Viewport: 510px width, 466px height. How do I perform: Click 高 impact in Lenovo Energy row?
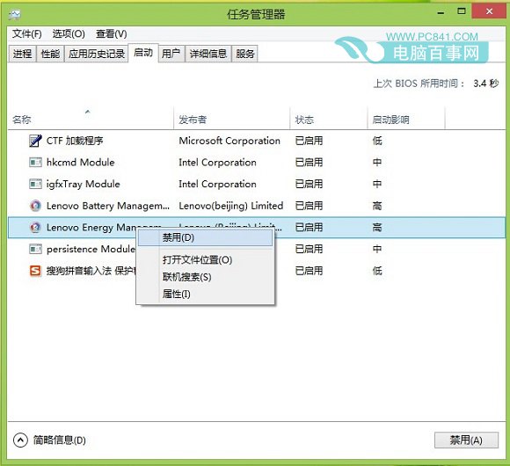point(377,228)
